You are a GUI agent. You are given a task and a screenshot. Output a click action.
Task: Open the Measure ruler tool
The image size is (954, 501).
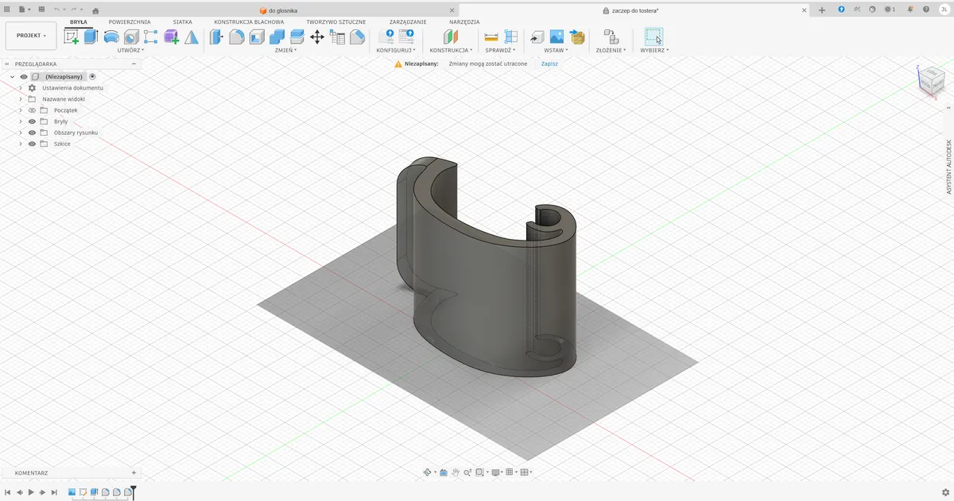(491, 37)
